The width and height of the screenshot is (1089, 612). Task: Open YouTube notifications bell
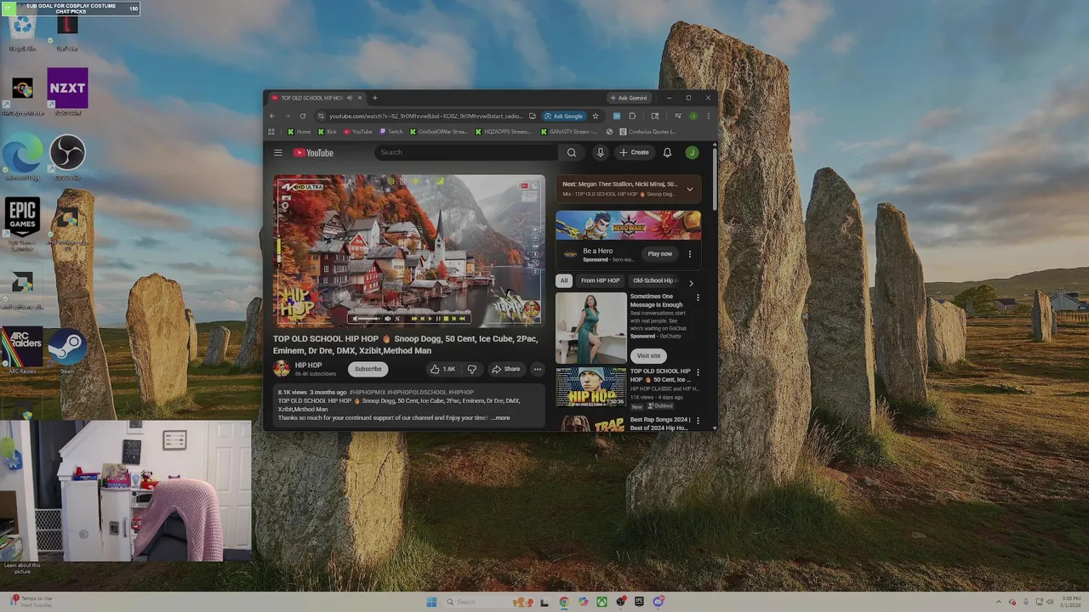[x=667, y=153]
